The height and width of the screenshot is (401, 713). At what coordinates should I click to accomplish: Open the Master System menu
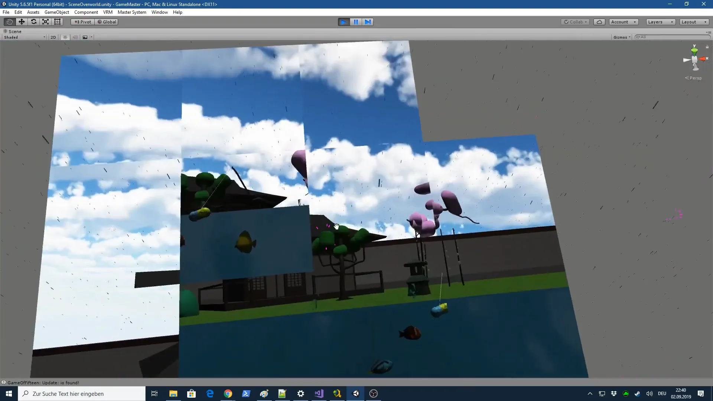[132, 12]
